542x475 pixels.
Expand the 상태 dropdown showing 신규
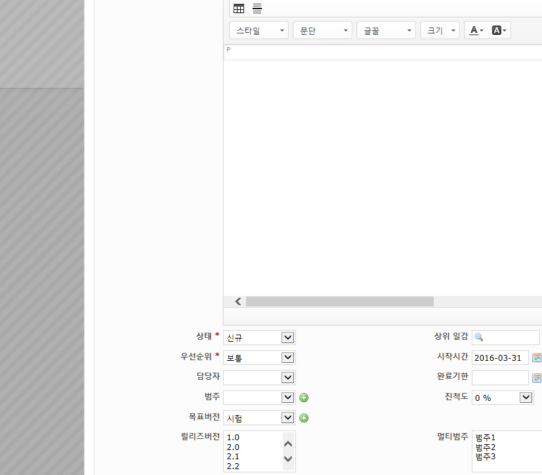tap(287, 337)
